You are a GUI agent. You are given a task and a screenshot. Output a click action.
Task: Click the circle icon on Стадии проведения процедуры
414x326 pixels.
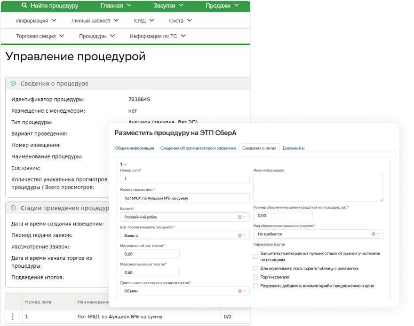click(13, 207)
